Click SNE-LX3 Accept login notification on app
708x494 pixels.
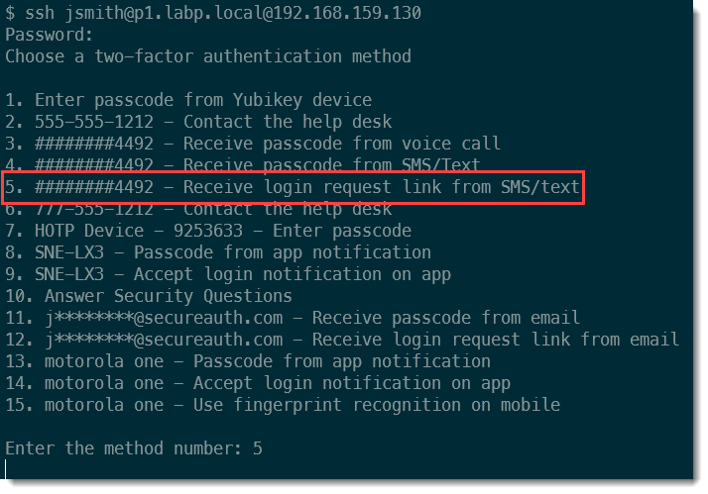228,274
